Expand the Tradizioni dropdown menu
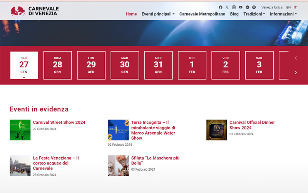The height and width of the screenshot is (193, 308). click(254, 14)
